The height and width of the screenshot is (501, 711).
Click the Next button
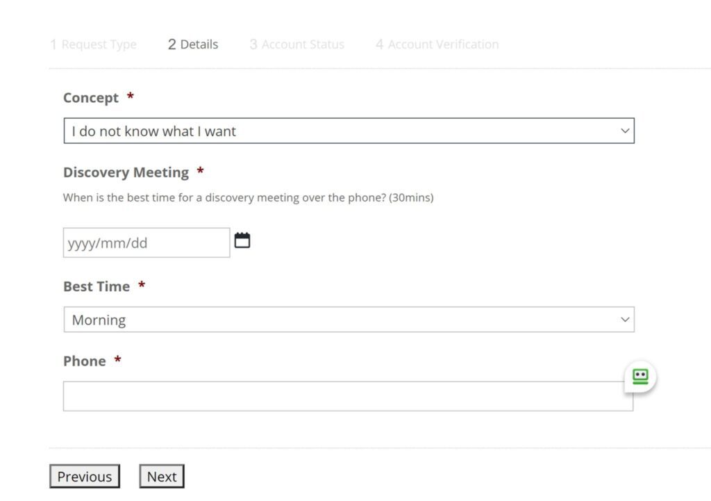(x=161, y=477)
